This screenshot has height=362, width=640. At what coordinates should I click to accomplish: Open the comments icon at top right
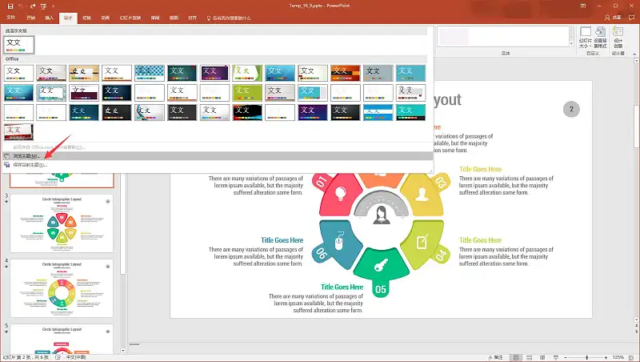tap(633, 17)
